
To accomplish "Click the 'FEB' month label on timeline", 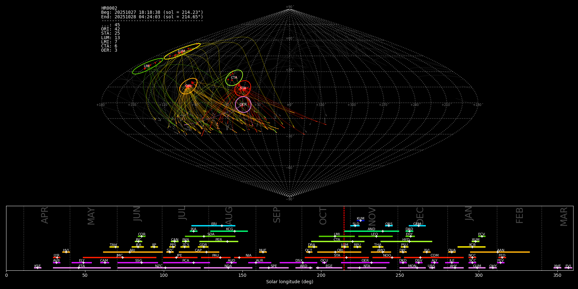I will pos(520,215).
